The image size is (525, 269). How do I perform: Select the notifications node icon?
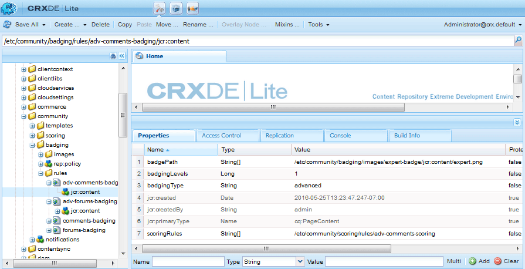tap(40, 240)
